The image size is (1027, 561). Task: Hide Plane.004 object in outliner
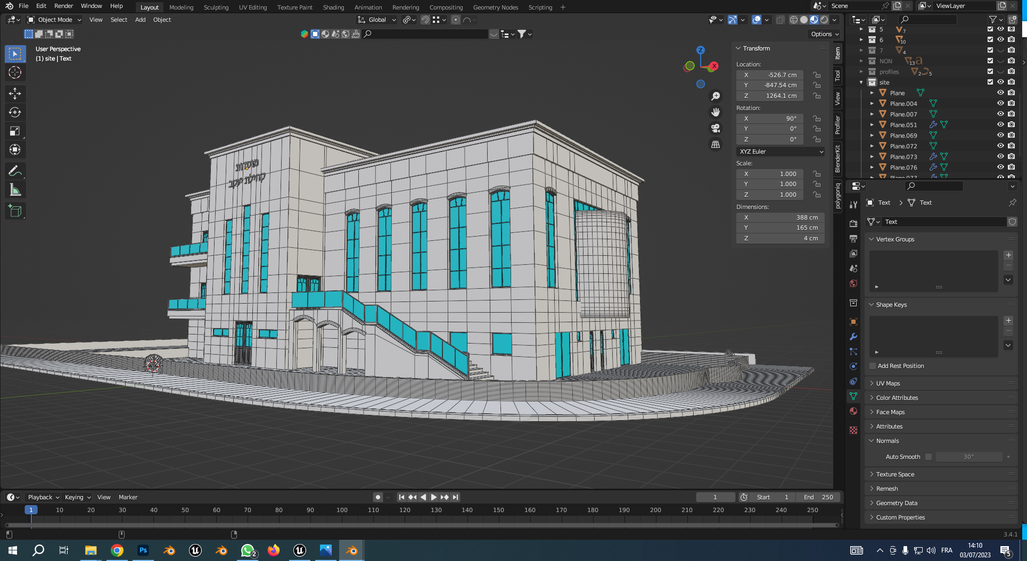coord(1000,103)
